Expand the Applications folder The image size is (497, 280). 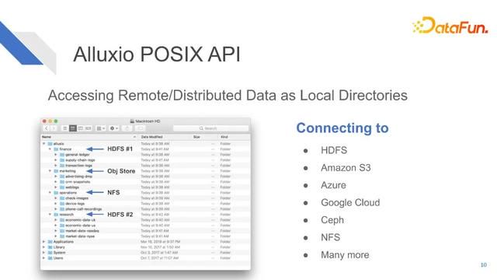44,242
